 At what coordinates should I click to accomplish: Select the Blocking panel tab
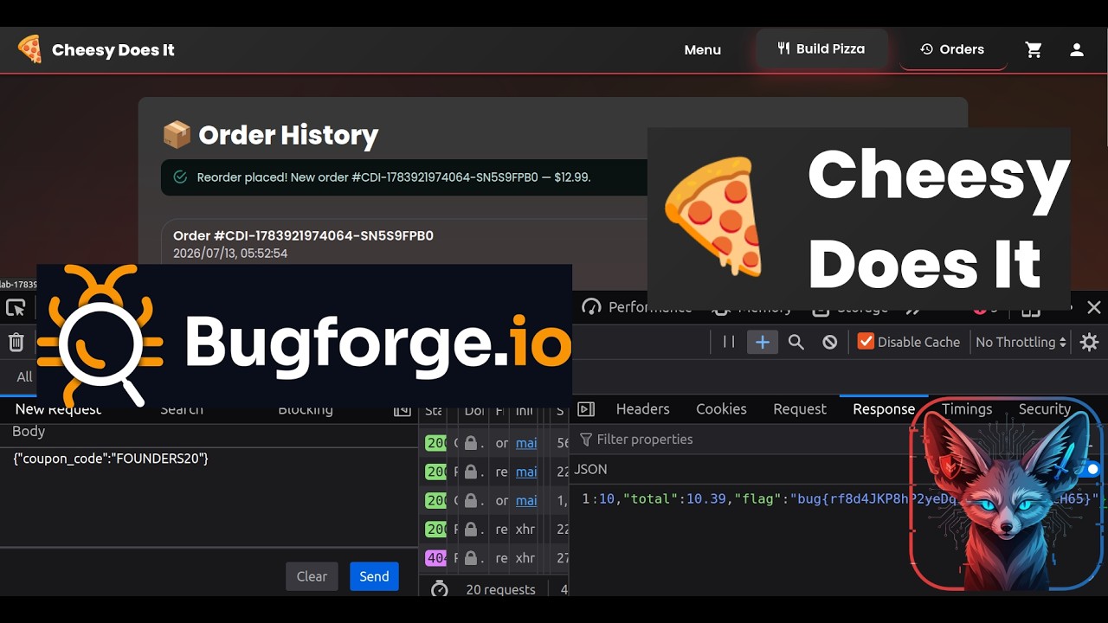(306, 409)
